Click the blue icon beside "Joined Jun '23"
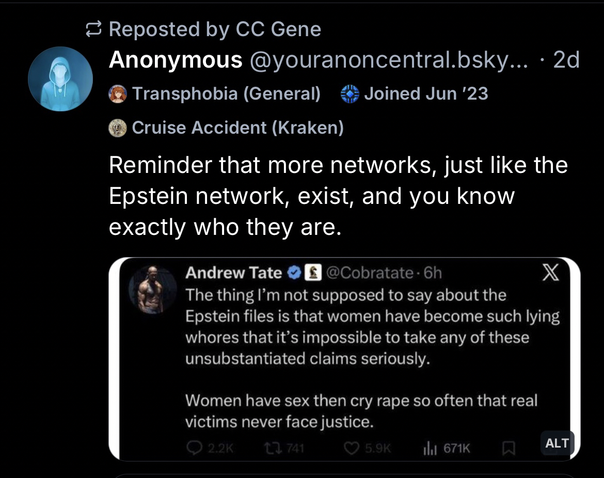Screen dimensions: 604x478 tap(350, 94)
